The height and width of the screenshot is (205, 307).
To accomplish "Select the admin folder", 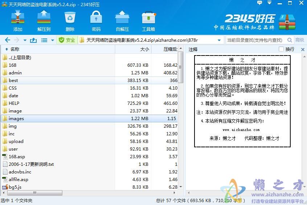I will click(x=89, y=73).
